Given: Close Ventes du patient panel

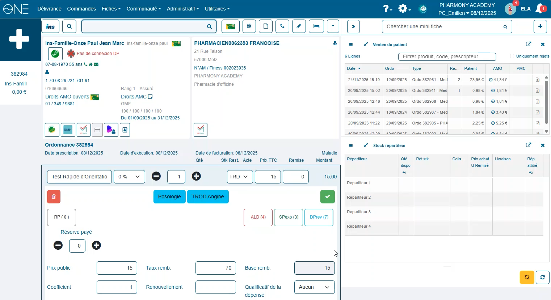Looking at the screenshot, I should pos(543,45).
